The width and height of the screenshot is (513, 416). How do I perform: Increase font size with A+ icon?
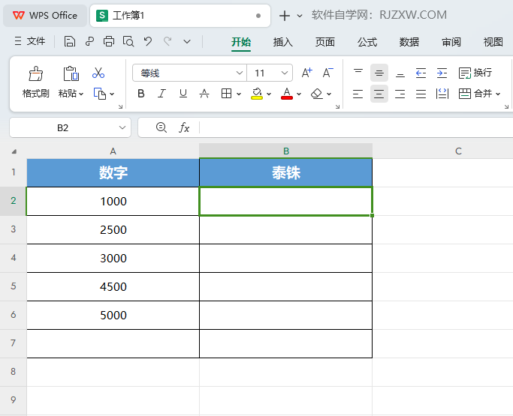click(x=306, y=73)
